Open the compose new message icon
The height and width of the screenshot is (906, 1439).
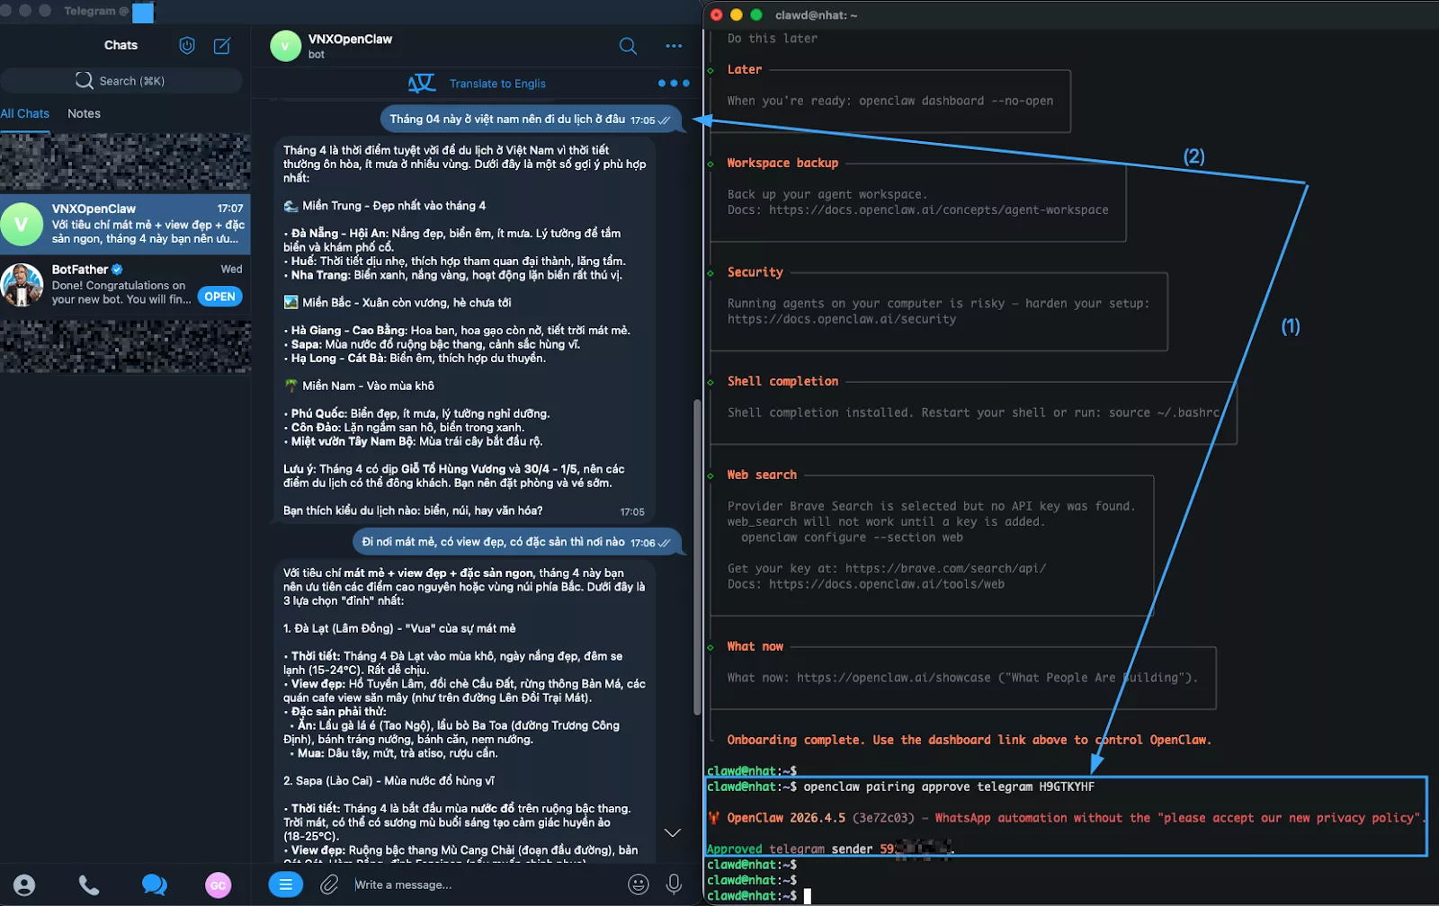click(x=220, y=45)
